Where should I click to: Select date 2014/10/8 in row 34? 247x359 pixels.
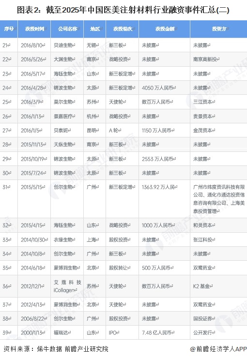click(33, 254)
